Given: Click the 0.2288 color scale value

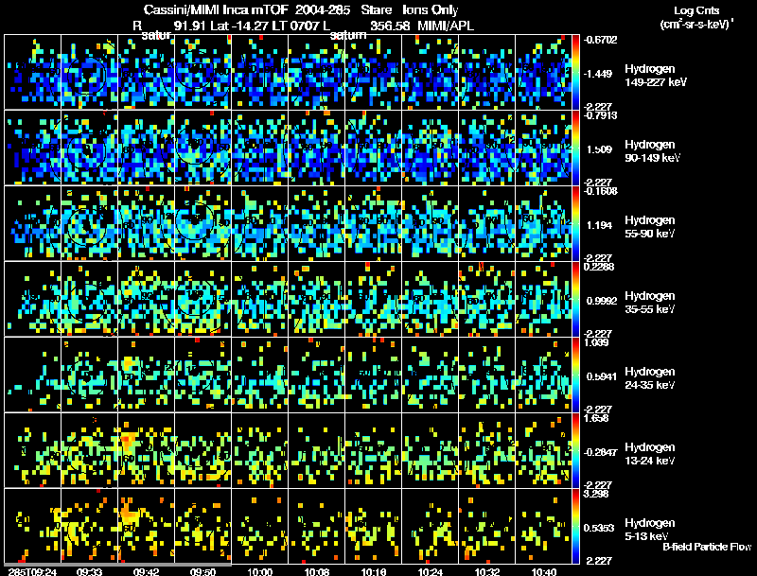Looking at the screenshot, I should pos(599,267).
